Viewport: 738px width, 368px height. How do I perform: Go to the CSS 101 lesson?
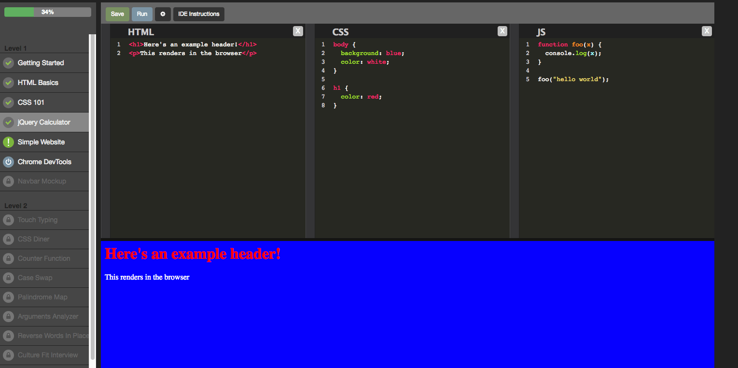tap(44, 102)
